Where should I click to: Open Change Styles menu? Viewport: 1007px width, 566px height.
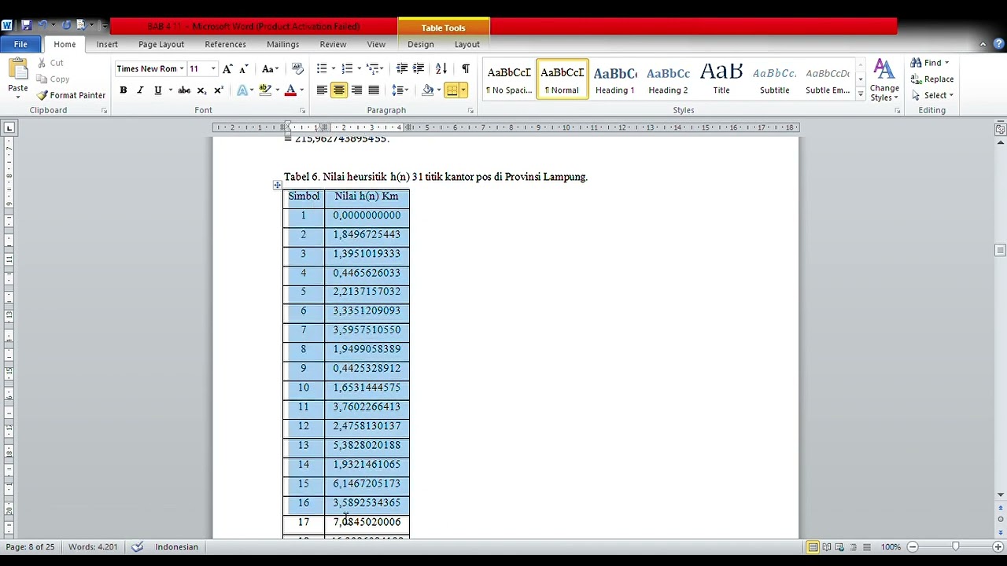coord(884,80)
